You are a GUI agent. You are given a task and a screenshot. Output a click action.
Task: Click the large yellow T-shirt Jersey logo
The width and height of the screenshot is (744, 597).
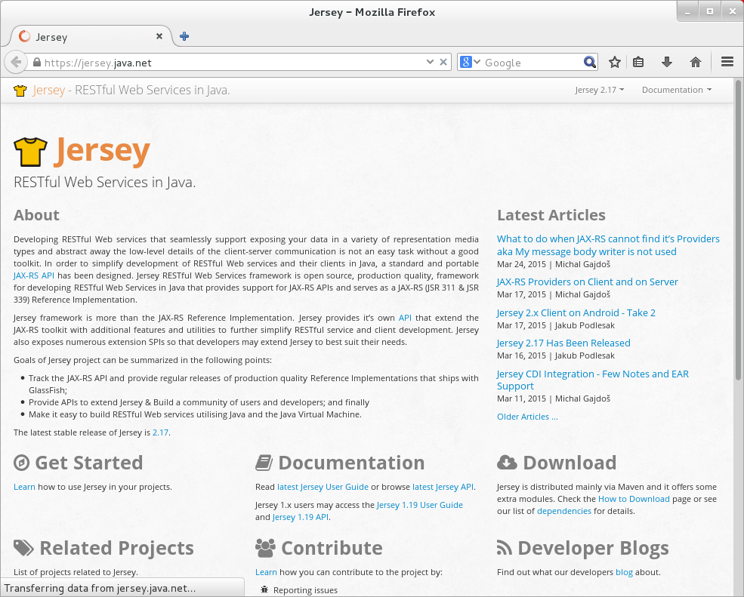[30, 152]
